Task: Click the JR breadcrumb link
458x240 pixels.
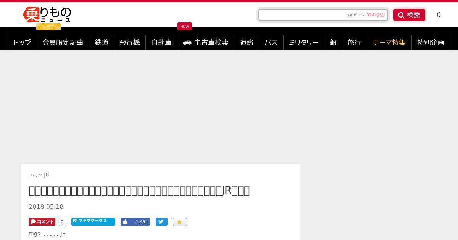Action: click(59, 174)
